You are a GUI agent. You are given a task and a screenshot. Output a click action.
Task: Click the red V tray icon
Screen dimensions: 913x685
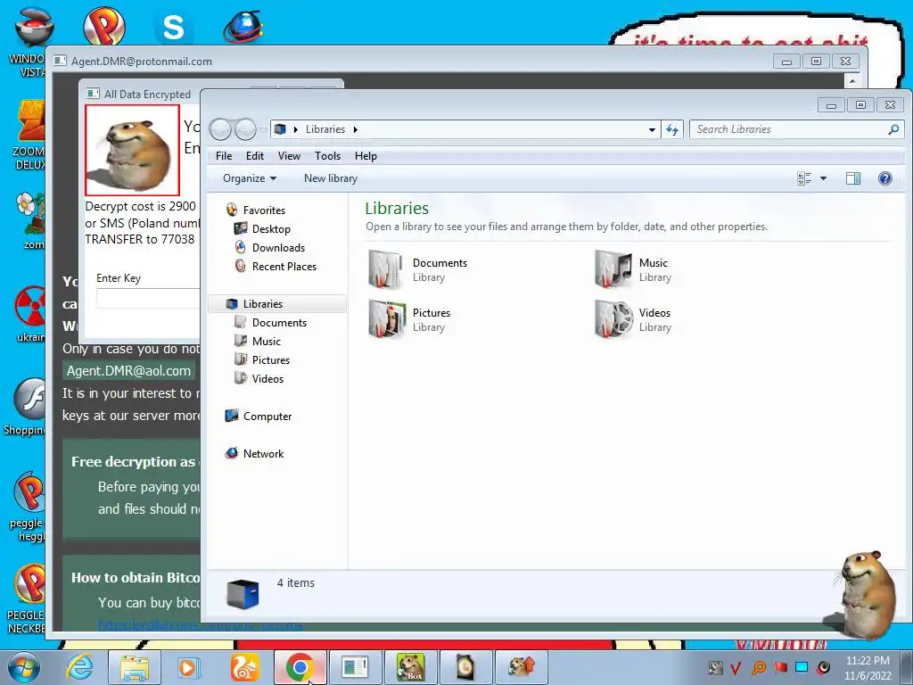736,667
